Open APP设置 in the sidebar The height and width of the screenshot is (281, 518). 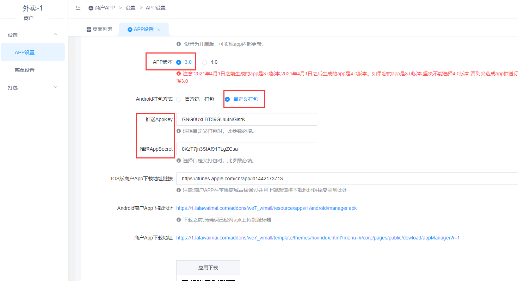pyautogui.click(x=32, y=52)
